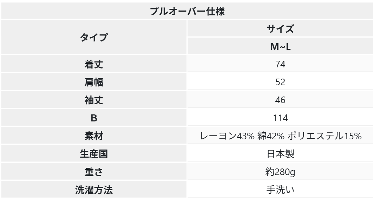Select the 日本製 value cell
The height and width of the screenshot is (199, 374).
coord(280,154)
